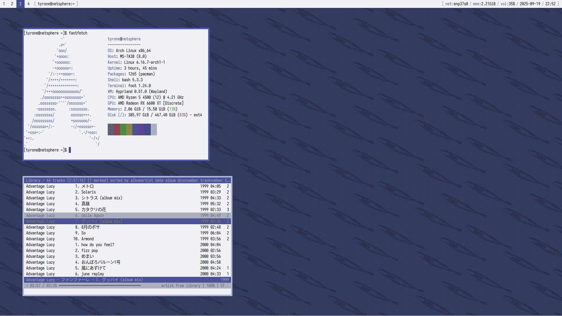This screenshot has height=316, width=562.
Task: Click the green color block in fastfetch
Action: (123, 129)
